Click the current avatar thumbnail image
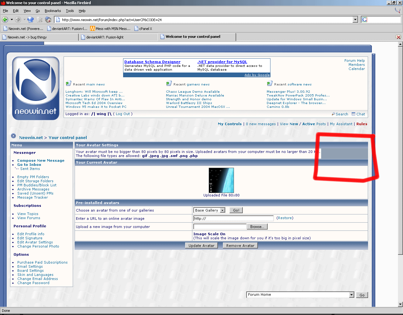The height and width of the screenshot is (315, 403). coord(221,180)
